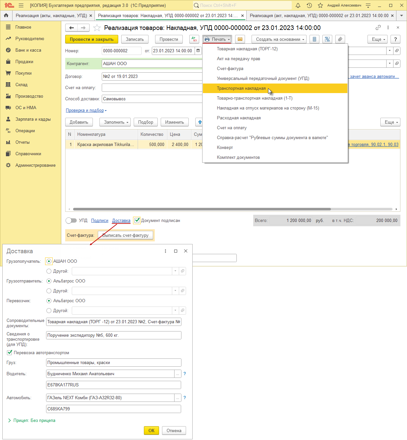This screenshot has height=440, width=407.
Task: Choose Транспортная накладная print form
Action: tap(275, 88)
